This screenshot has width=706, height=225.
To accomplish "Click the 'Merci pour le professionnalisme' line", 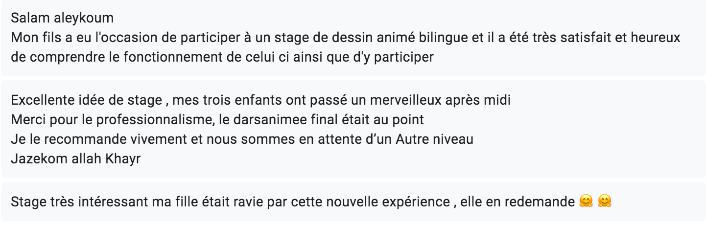I will (x=217, y=120).
